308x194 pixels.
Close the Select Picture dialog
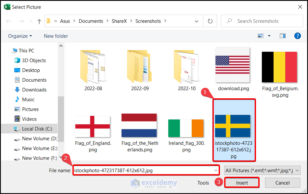(x=300, y=7)
